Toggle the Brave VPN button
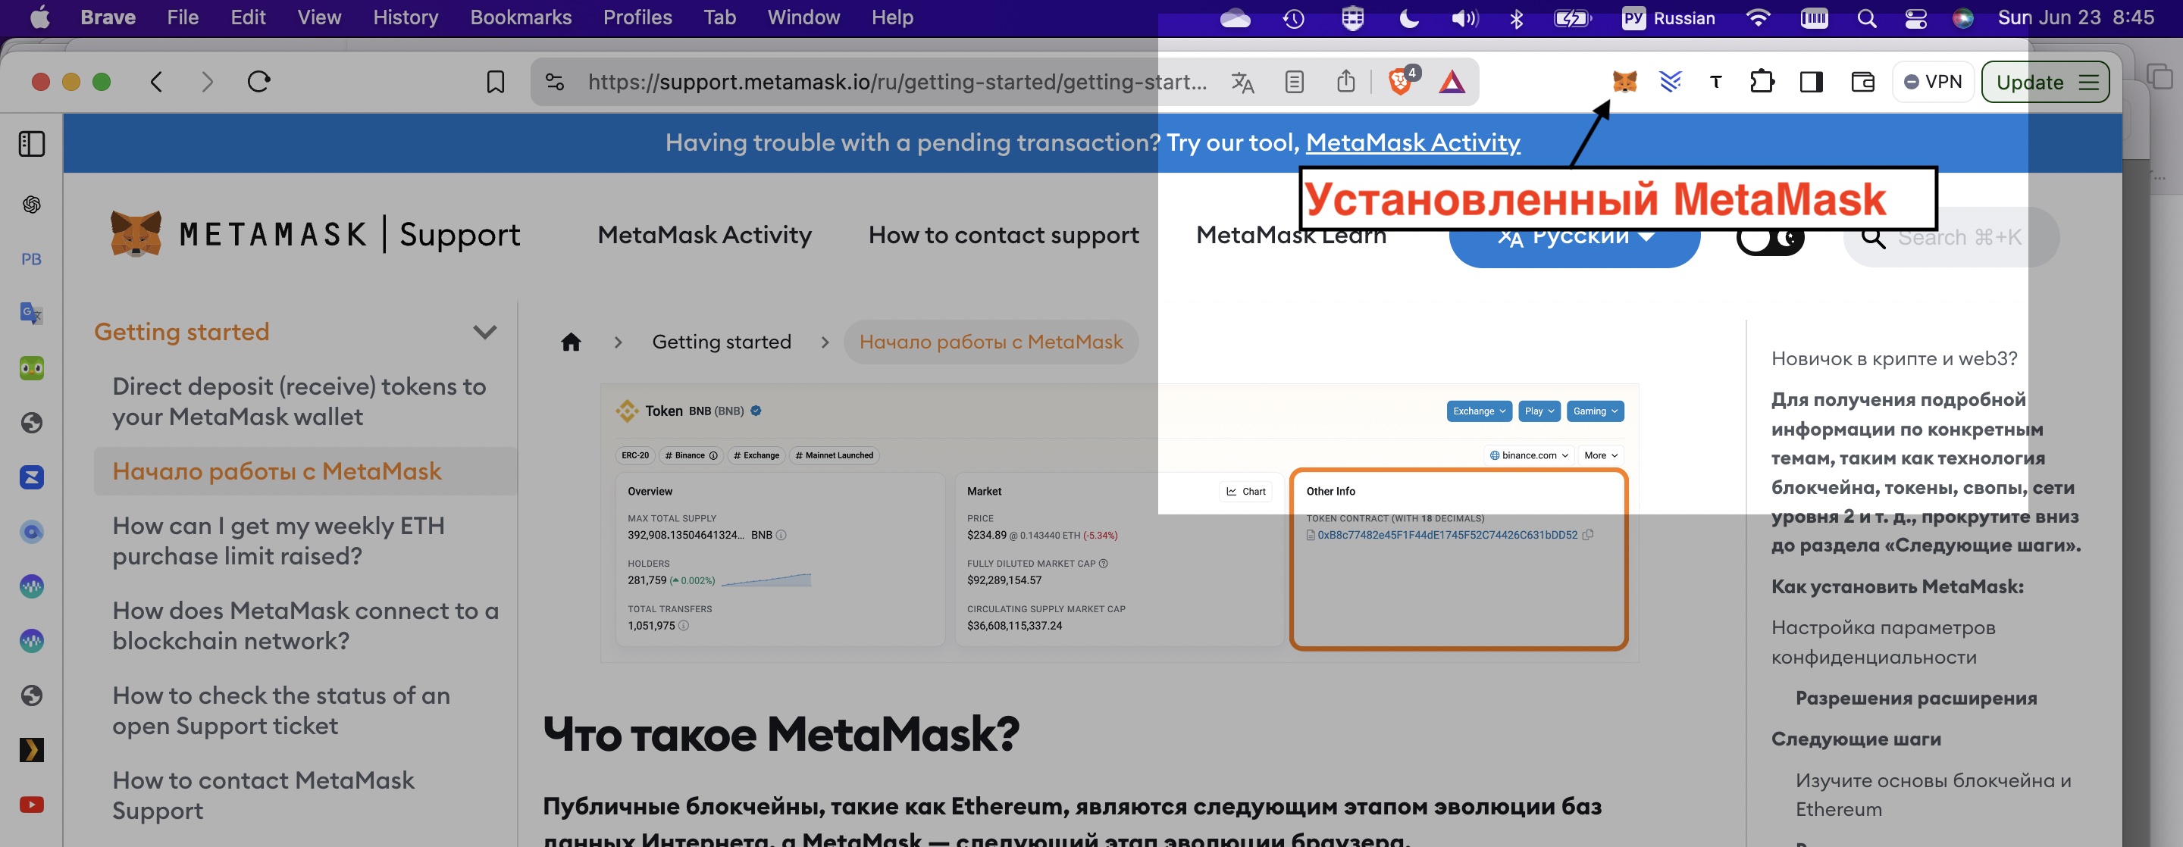Image resolution: width=2183 pixels, height=847 pixels. (x=1933, y=81)
